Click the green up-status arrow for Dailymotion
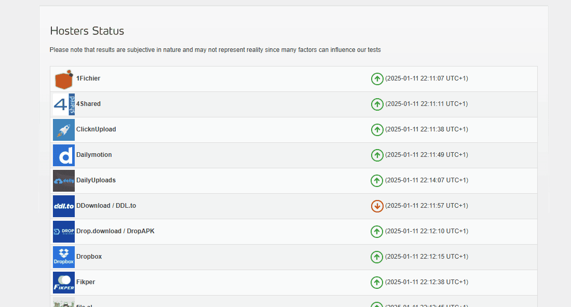This screenshot has width=571, height=307. pos(377,155)
